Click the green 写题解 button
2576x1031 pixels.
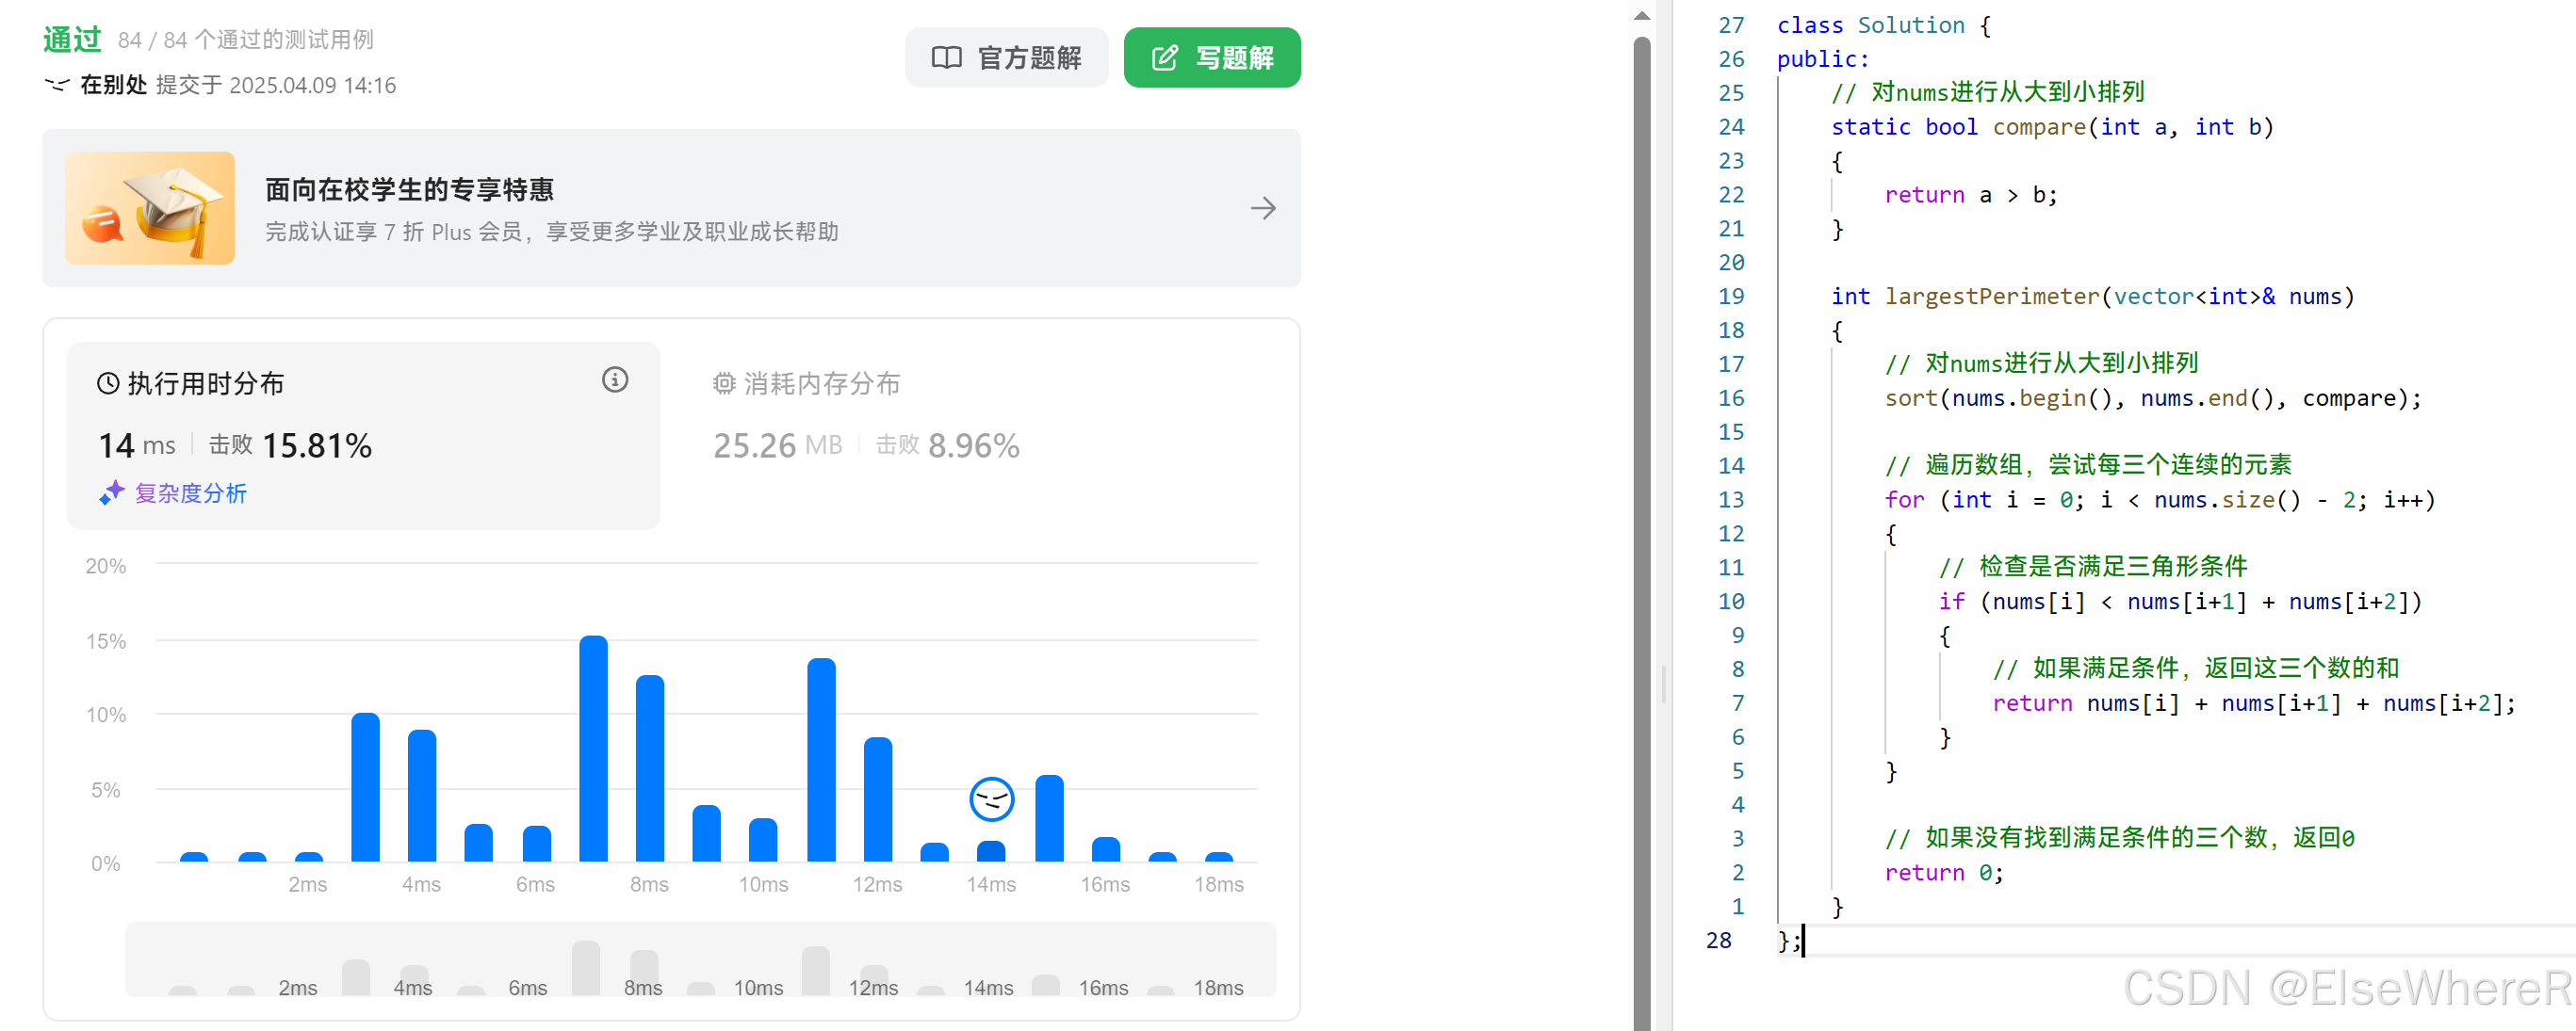click(x=1211, y=58)
